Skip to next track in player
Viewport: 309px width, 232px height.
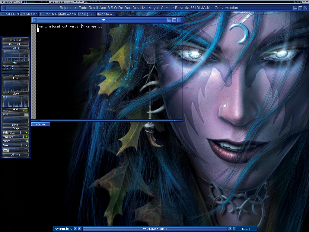tap(63, 2)
